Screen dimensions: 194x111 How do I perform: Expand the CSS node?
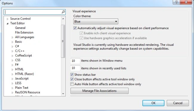12,60
